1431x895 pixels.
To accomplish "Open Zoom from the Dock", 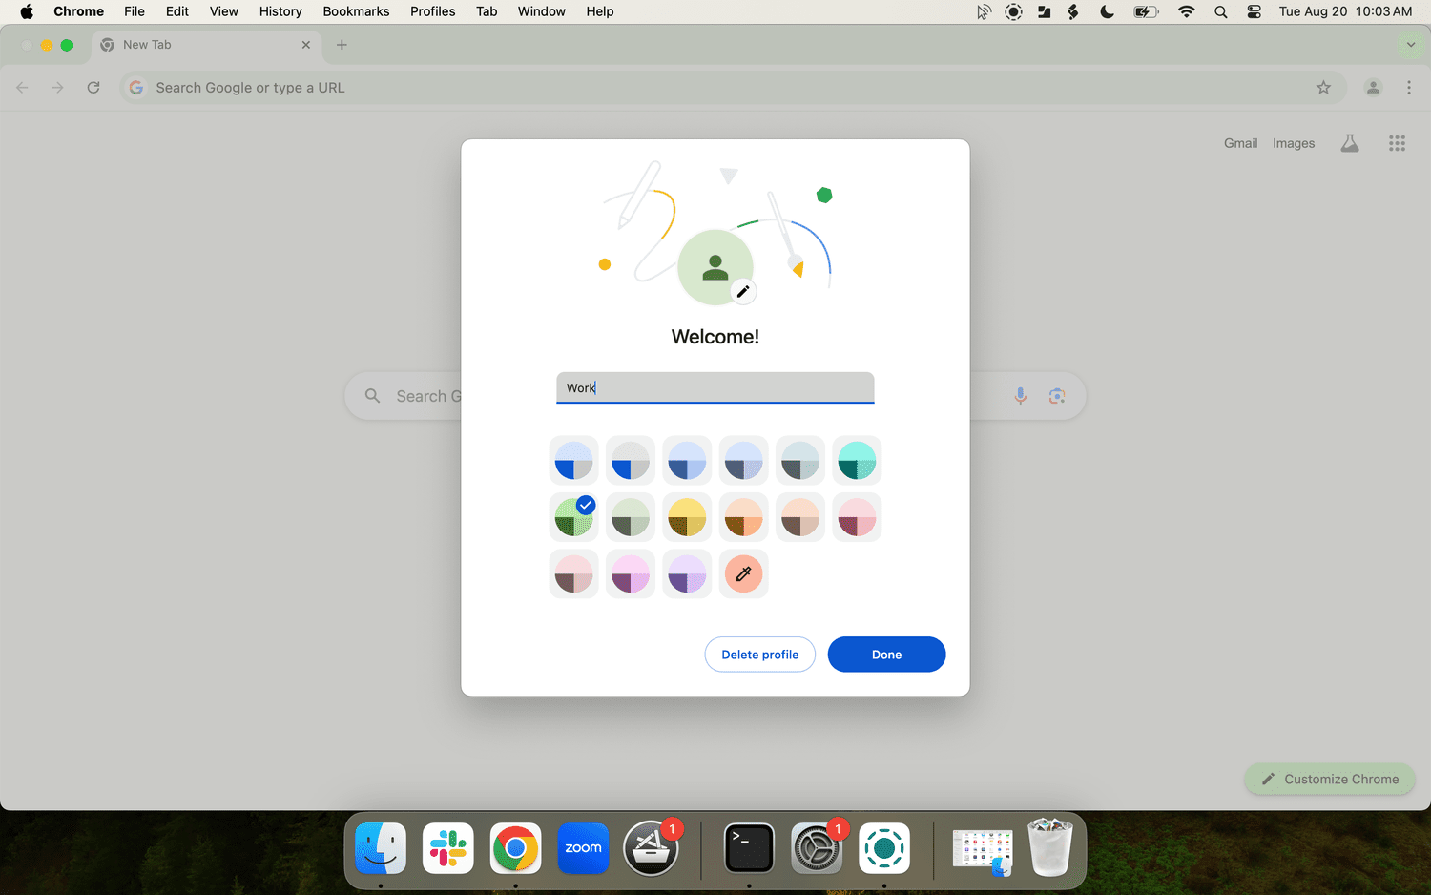I will pyautogui.click(x=583, y=848).
